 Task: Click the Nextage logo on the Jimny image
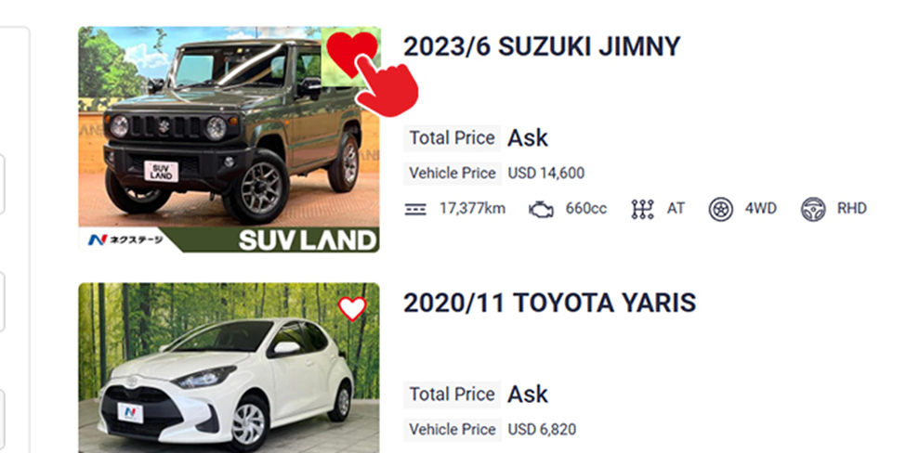coord(125,239)
